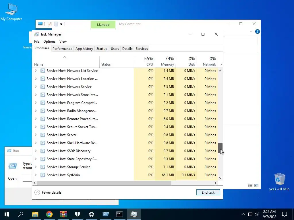Open the Recycle Bin named 'yes i will help'
This screenshot has width=294, height=220.
279,182
